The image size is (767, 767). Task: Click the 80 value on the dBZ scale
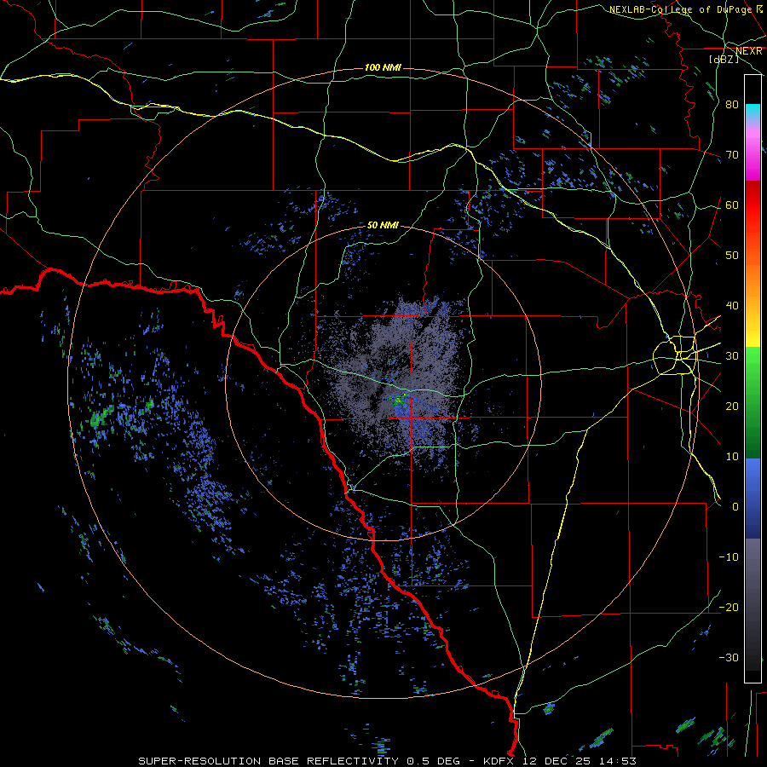pyautogui.click(x=732, y=105)
